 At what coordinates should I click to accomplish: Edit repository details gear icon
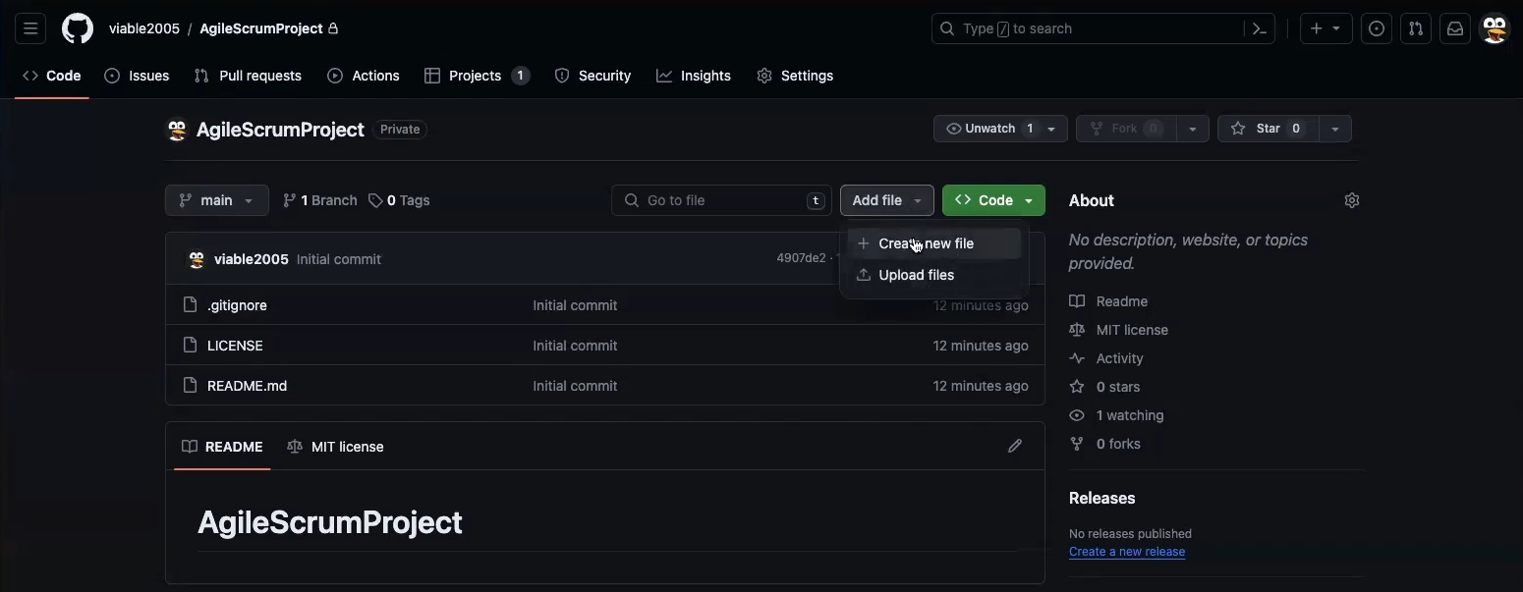[x=1351, y=200]
